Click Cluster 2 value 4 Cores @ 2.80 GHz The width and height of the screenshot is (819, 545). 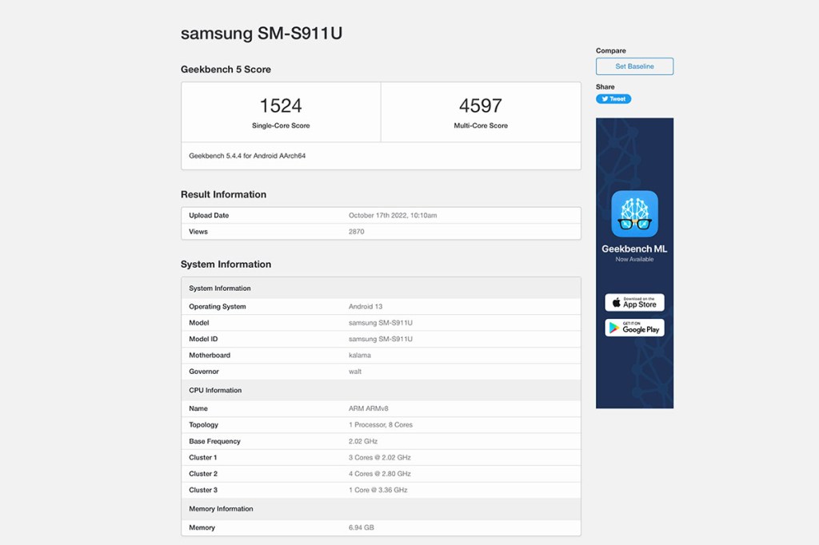pyautogui.click(x=380, y=474)
